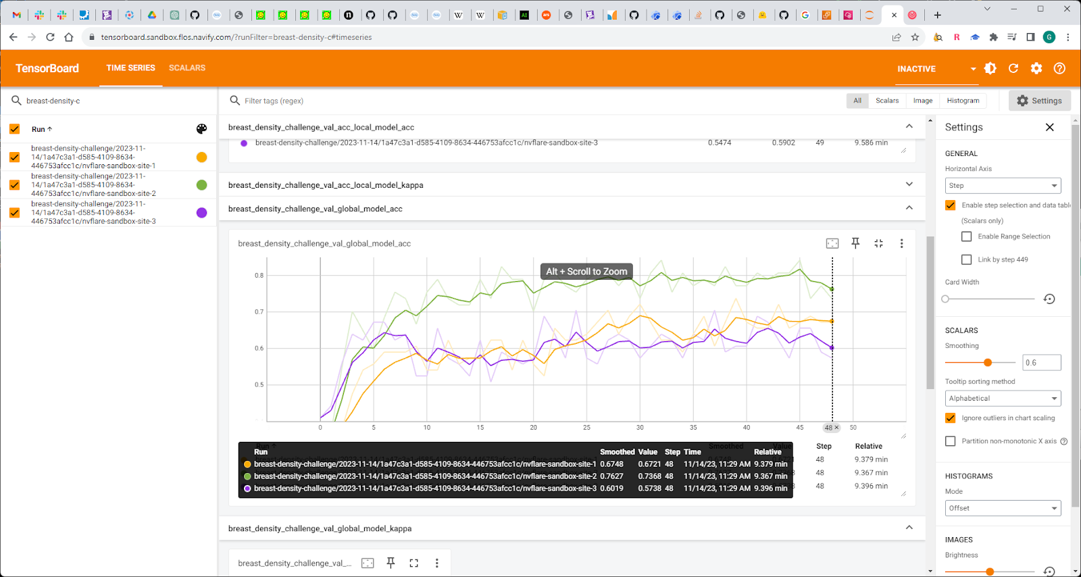Image resolution: width=1081 pixels, height=577 pixels.
Task: Click the color palette icon beside Run
Action: [201, 129]
